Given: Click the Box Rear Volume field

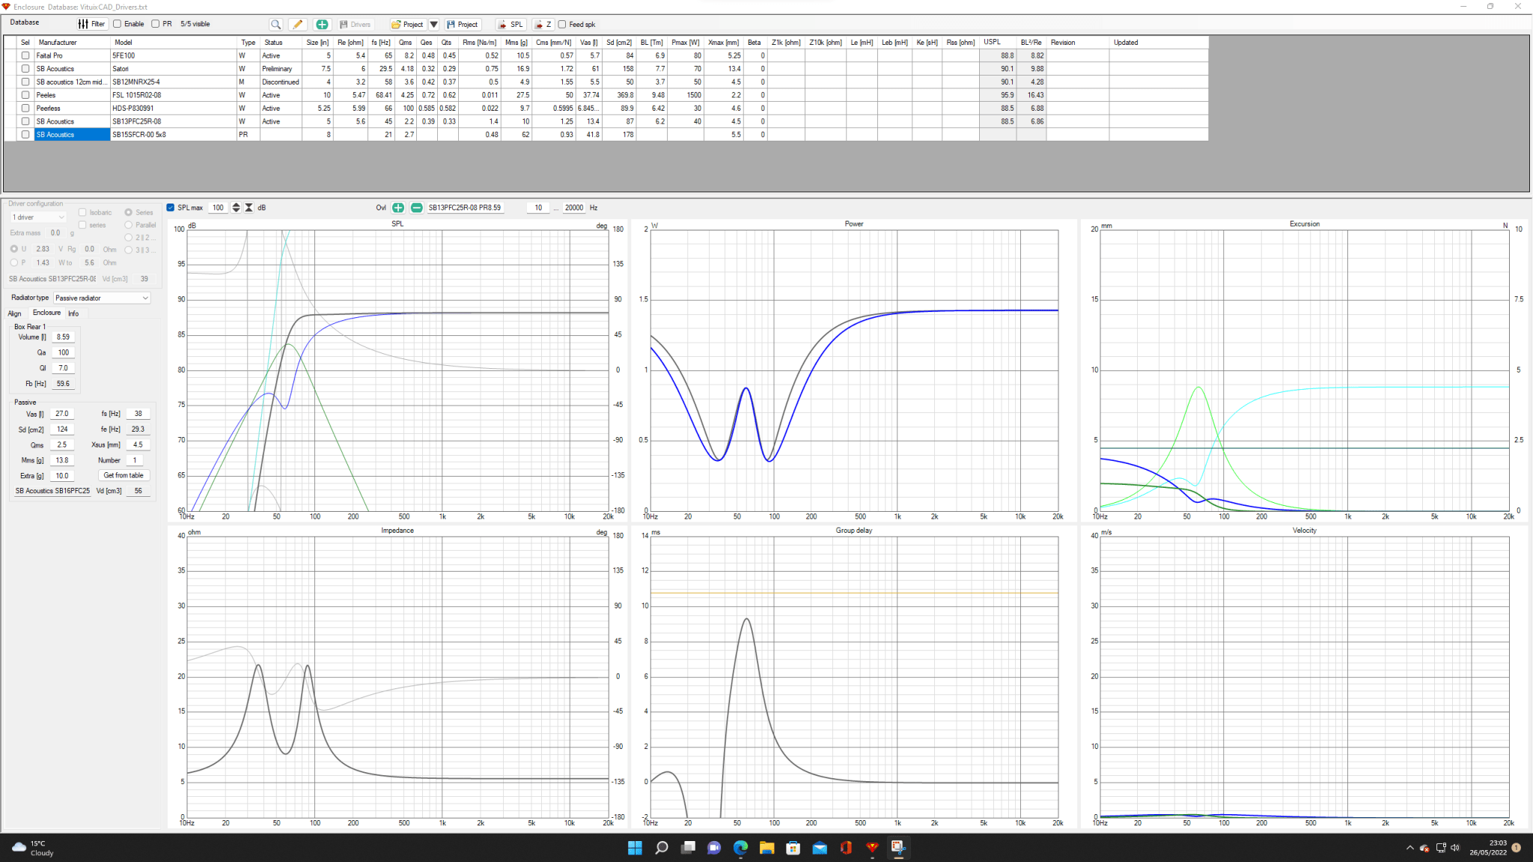Looking at the screenshot, I should pyautogui.click(x=64, y=337).
